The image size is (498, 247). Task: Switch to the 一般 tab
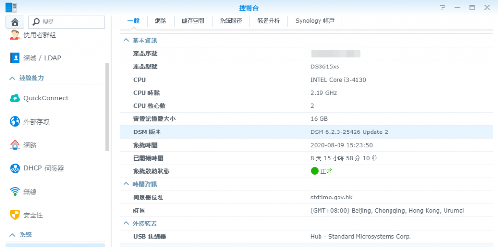pos(134,21)
